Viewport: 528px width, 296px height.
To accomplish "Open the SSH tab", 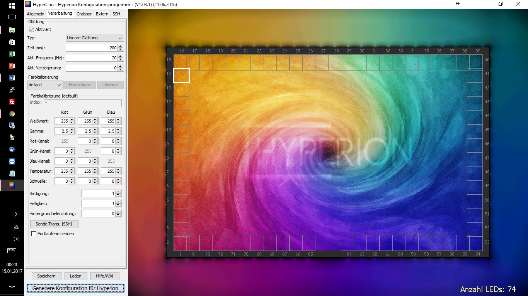I will (x=116, y=14).
